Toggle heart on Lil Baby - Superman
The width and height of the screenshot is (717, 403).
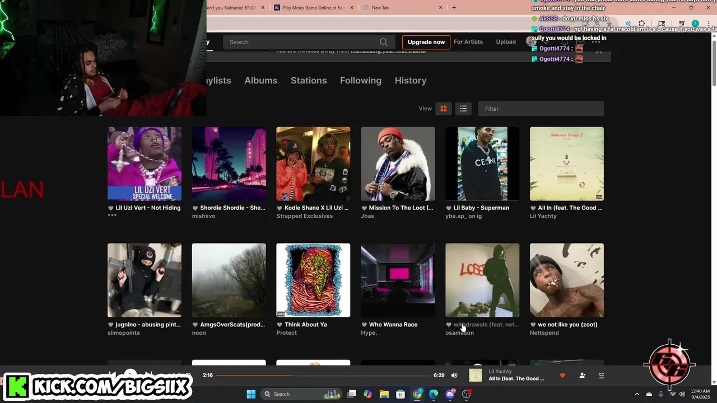coord(449,208)
